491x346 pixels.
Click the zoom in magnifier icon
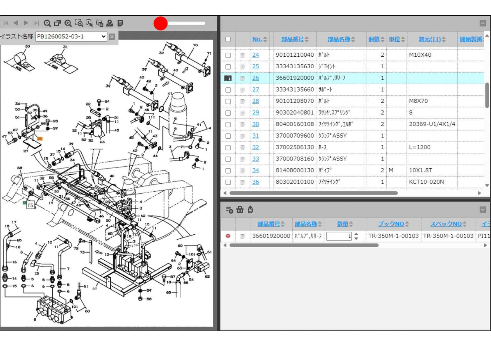[x=68, y=23]
